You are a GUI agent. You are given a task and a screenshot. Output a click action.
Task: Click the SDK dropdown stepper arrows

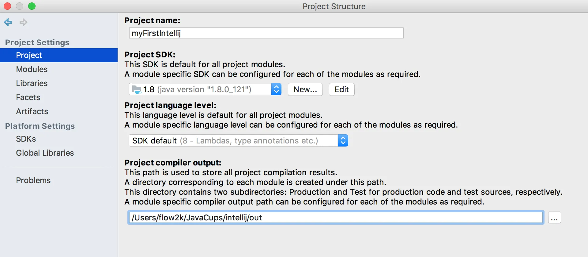point(276,89)
